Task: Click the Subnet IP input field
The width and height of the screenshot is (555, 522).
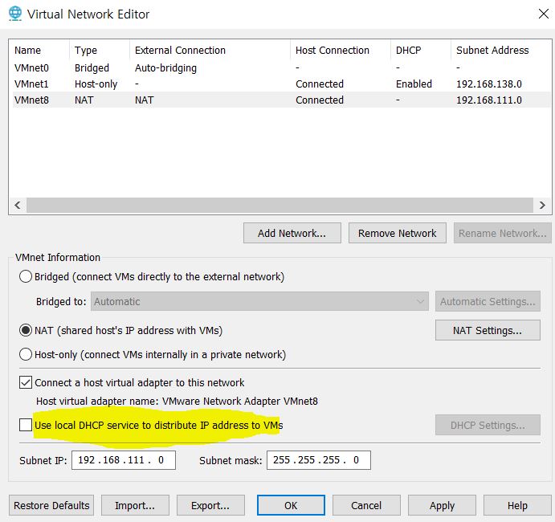Action: tap(124, 460)
